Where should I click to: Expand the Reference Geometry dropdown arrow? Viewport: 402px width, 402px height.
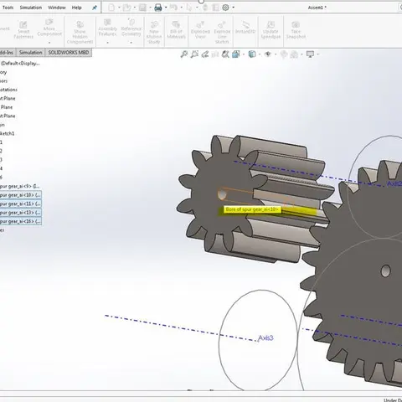point(131,43)
